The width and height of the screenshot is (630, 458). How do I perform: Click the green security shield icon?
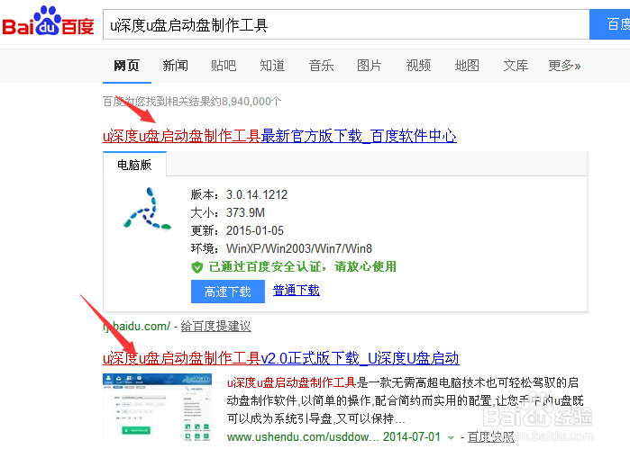196,267
